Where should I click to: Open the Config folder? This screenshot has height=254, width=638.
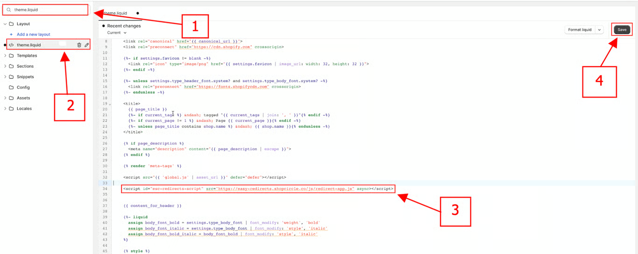tap(23, 87)
